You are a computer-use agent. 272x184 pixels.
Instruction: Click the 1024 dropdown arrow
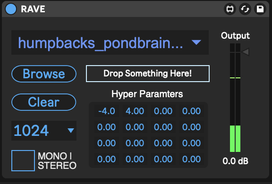click(x=71, y=131)
